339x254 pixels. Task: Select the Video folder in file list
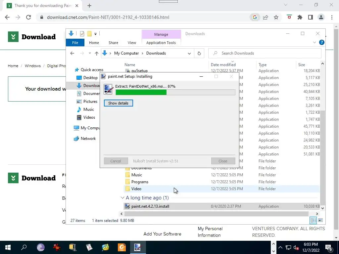[221, 189]
